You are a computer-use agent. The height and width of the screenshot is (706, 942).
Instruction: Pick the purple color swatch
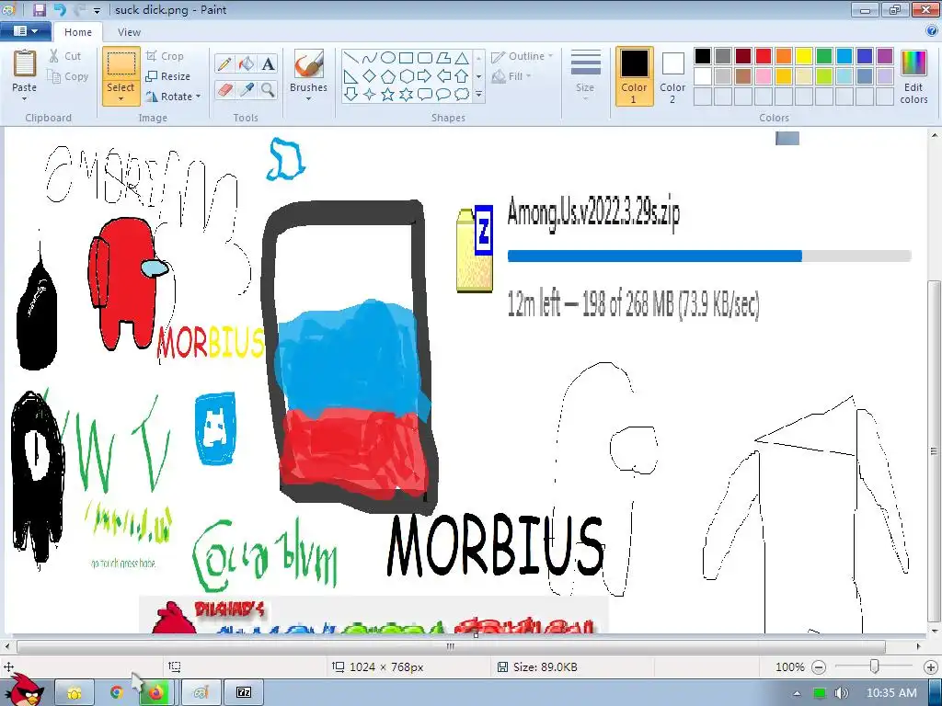pos(885,56)
